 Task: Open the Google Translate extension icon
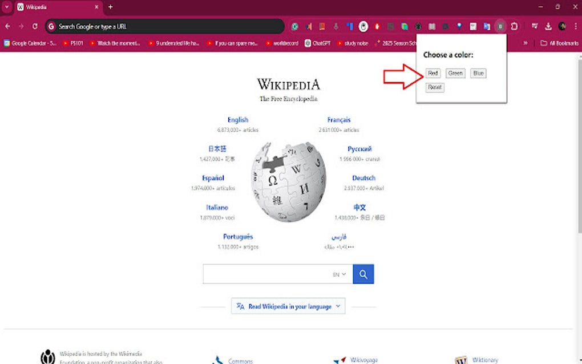point(487,26)
